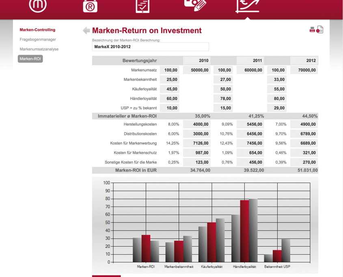The image size is (343, 277).
Task: Open the circular M brand logo icon
Action: [38, 5]
